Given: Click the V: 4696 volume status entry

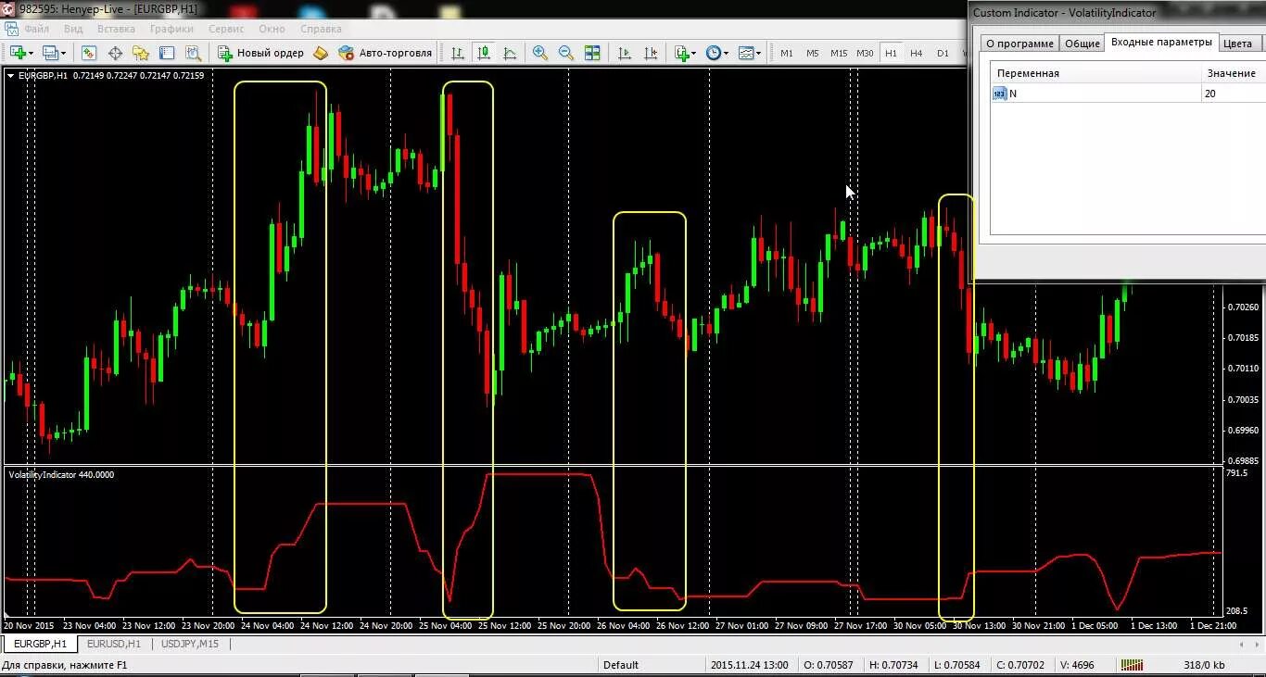Looking at the screenshot, I should pos(1078,665).
